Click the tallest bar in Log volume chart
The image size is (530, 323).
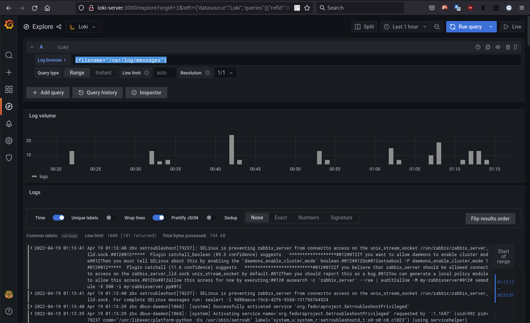point(231,150)
